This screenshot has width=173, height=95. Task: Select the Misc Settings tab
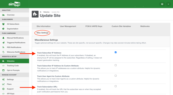coord(42,33)
